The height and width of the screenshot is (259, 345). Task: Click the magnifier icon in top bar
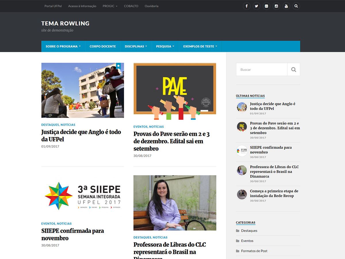click(x=296, y=6)
